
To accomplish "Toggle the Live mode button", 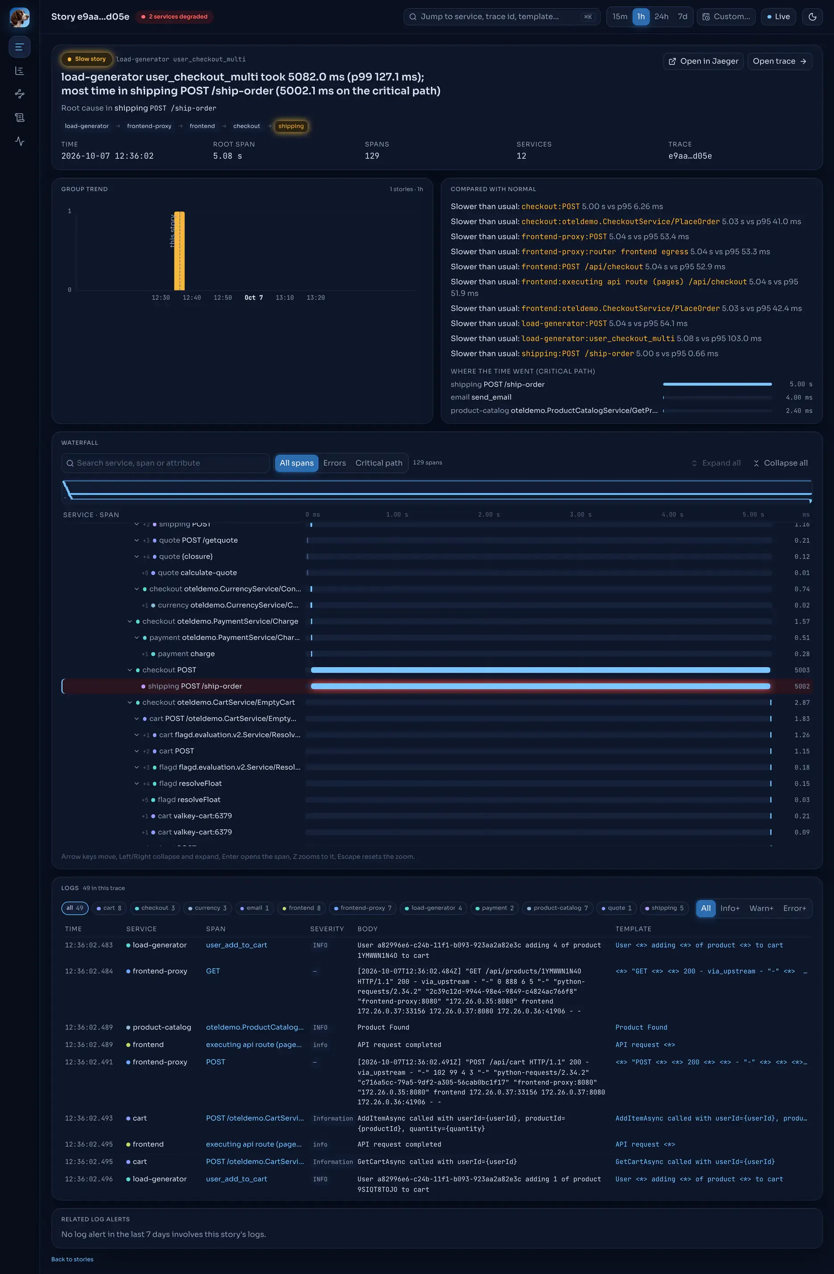I will [778, 16].
